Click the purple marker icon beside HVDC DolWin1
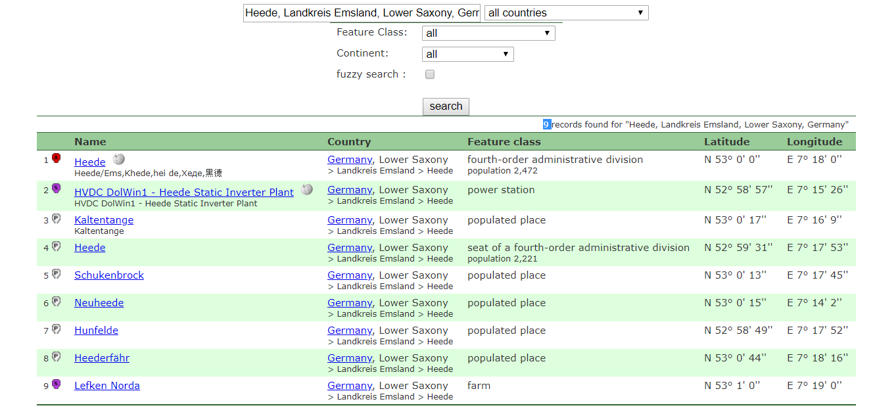Image resolution: width=875 pixels, height=414 pixels. 57,189
